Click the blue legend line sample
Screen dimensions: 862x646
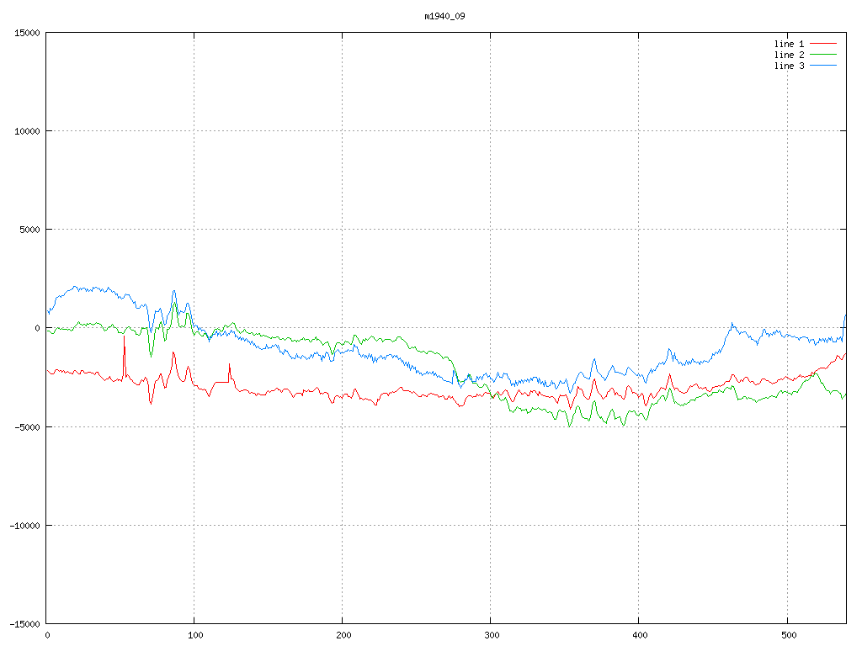click(x=823, y=66)
